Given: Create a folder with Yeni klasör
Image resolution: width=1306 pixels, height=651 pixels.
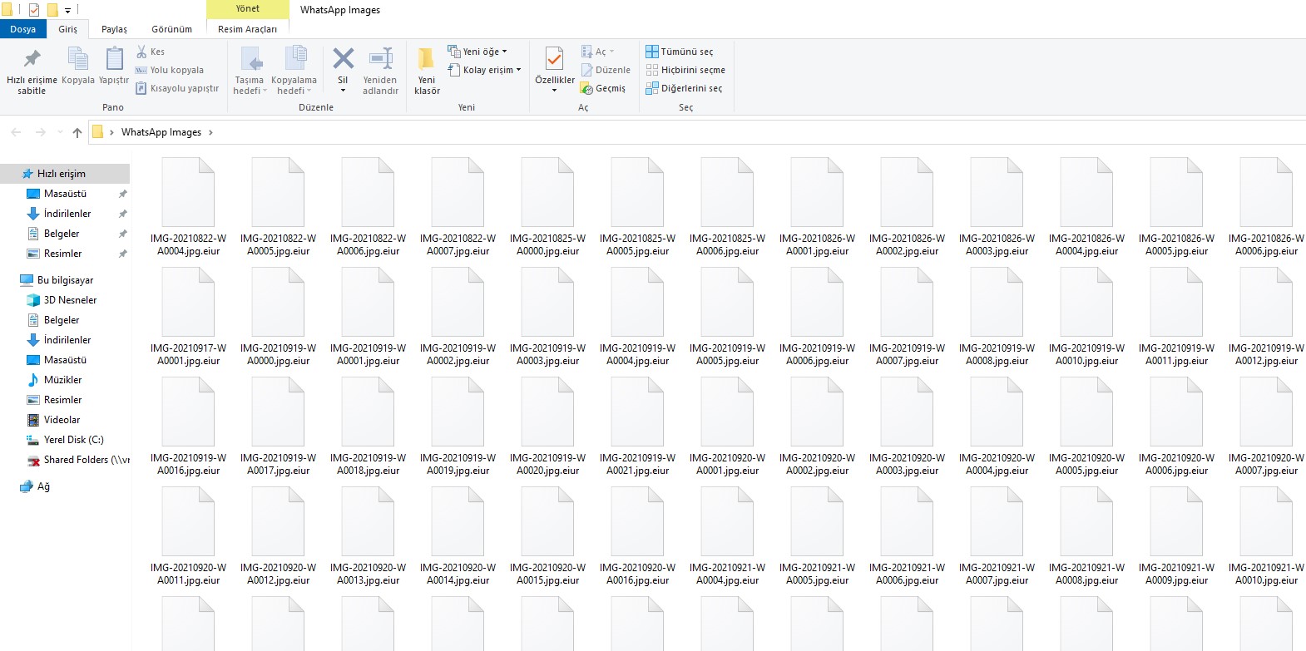Looking at the screenshot, I should [x=427, y=71].
